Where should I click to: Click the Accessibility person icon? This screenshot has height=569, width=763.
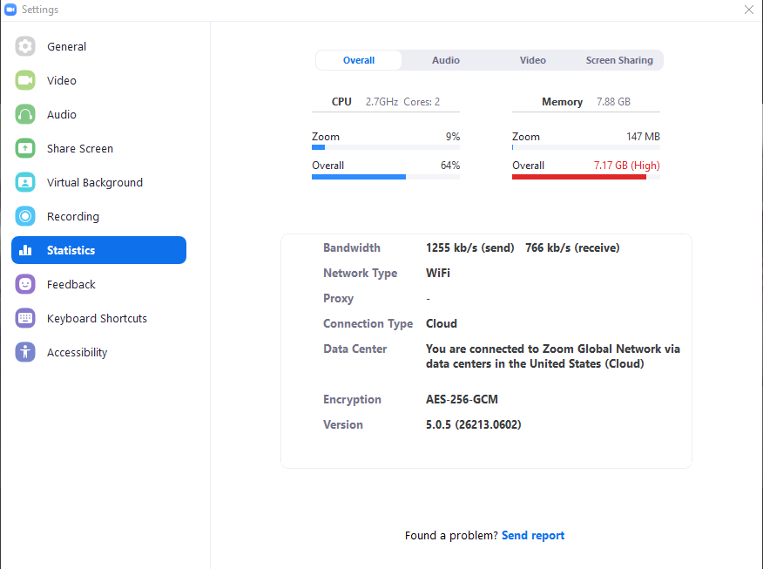coord(25,352)
